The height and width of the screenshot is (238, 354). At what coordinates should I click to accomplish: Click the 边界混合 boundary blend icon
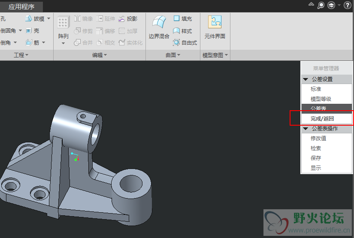(159, 22)
